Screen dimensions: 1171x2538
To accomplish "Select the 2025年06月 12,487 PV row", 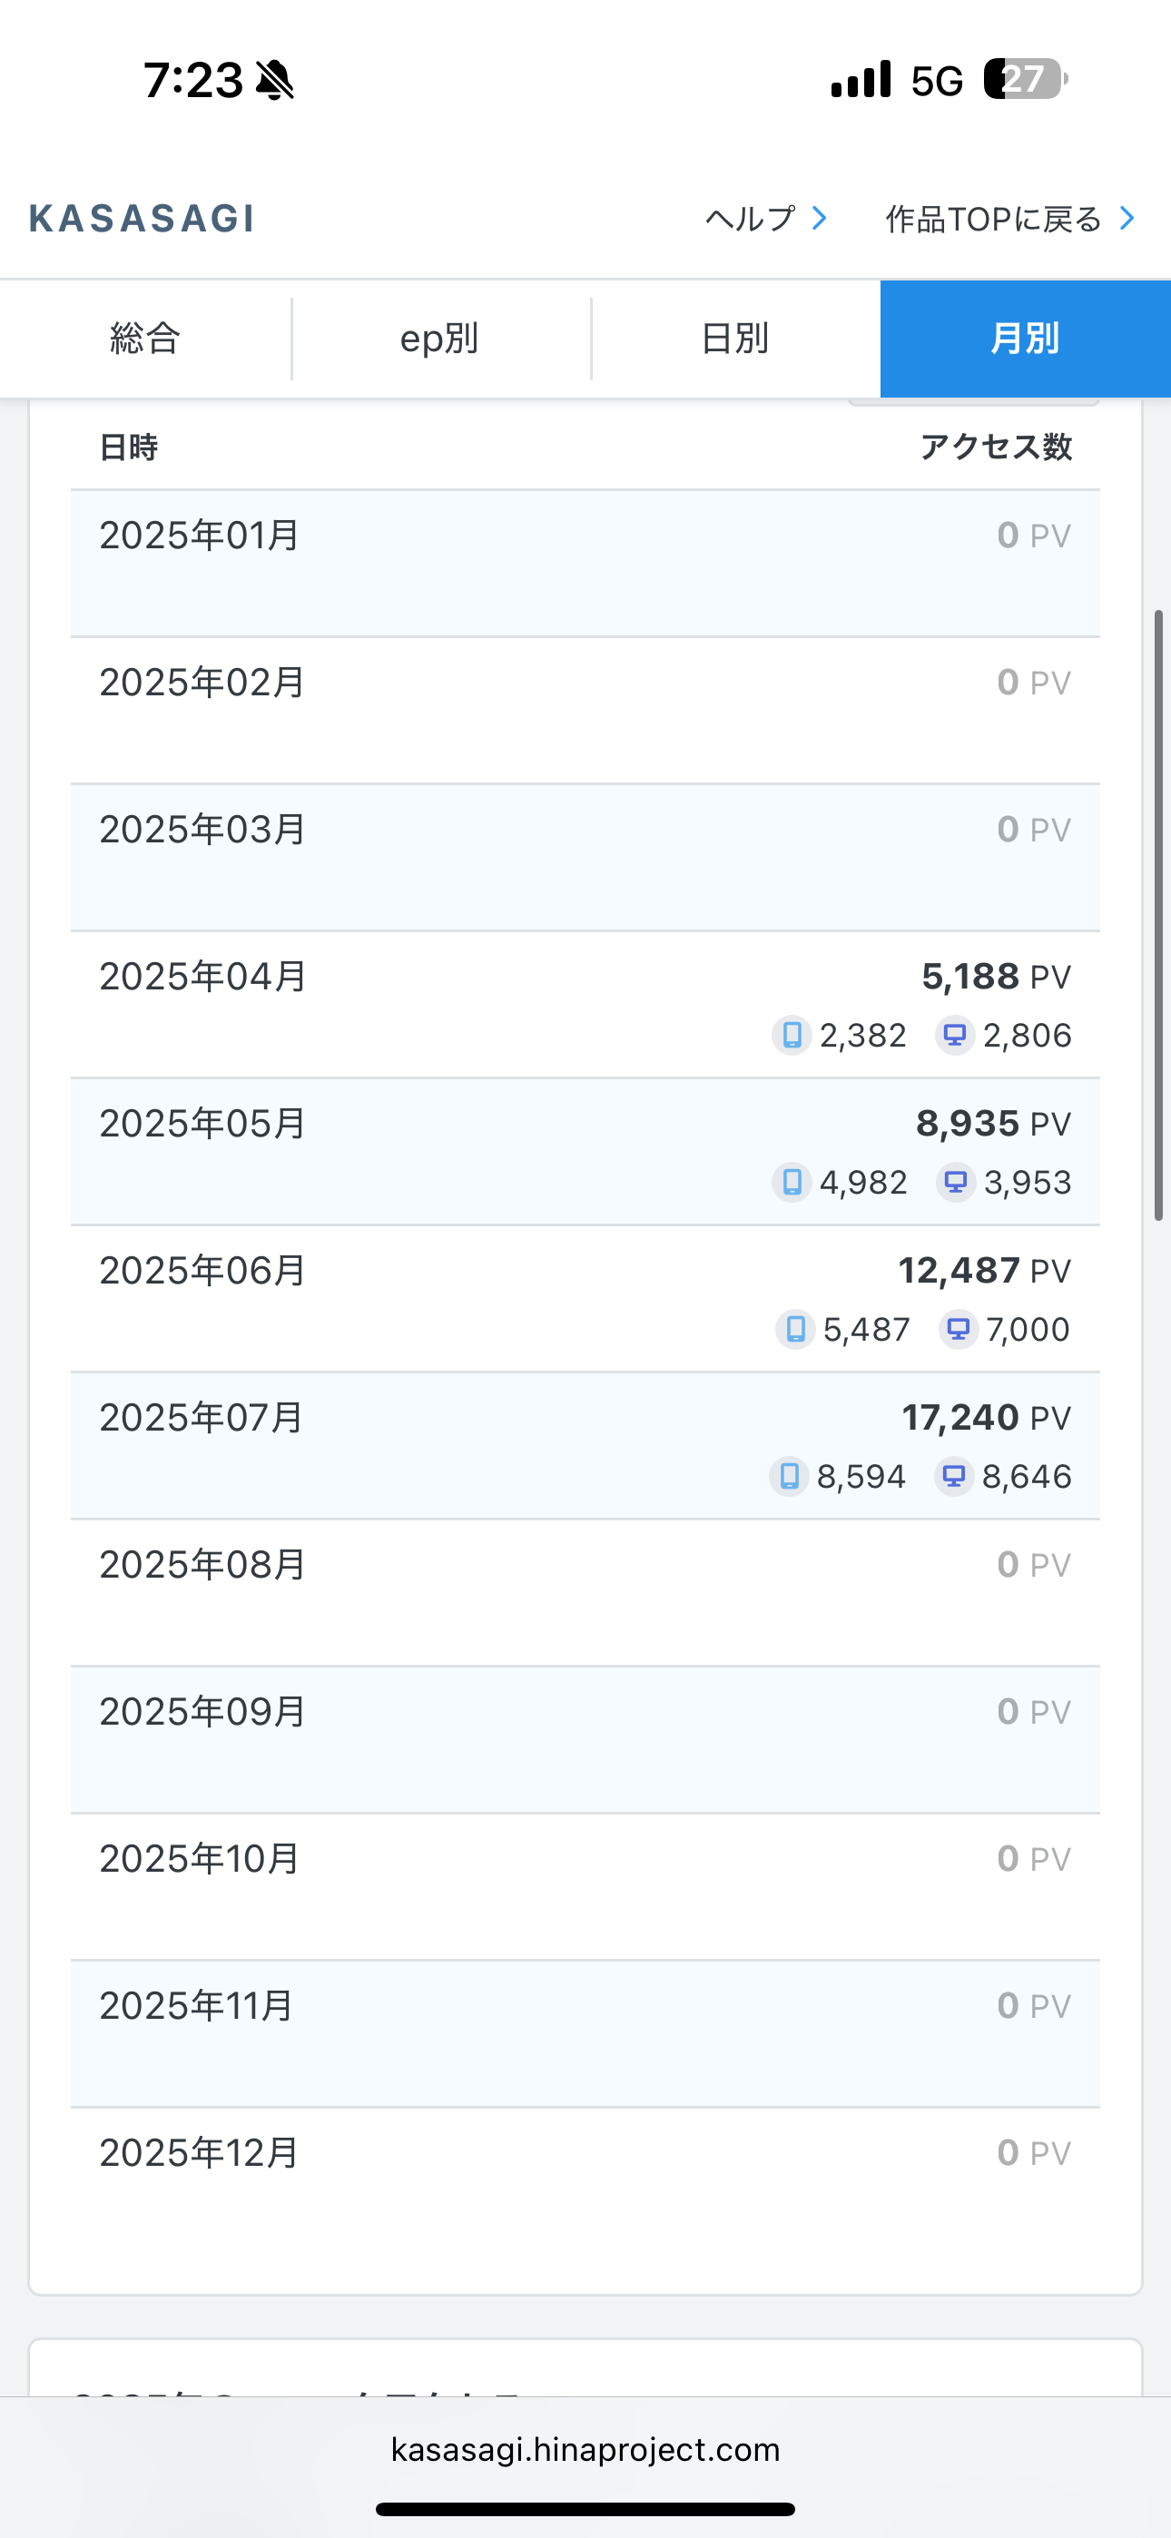I will tap(585, 1299).
